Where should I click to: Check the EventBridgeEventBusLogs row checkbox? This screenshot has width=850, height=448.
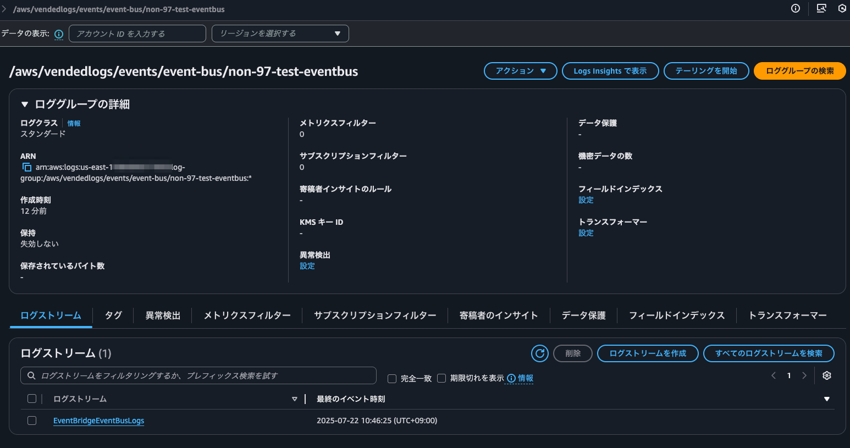(x=32, y=421)
